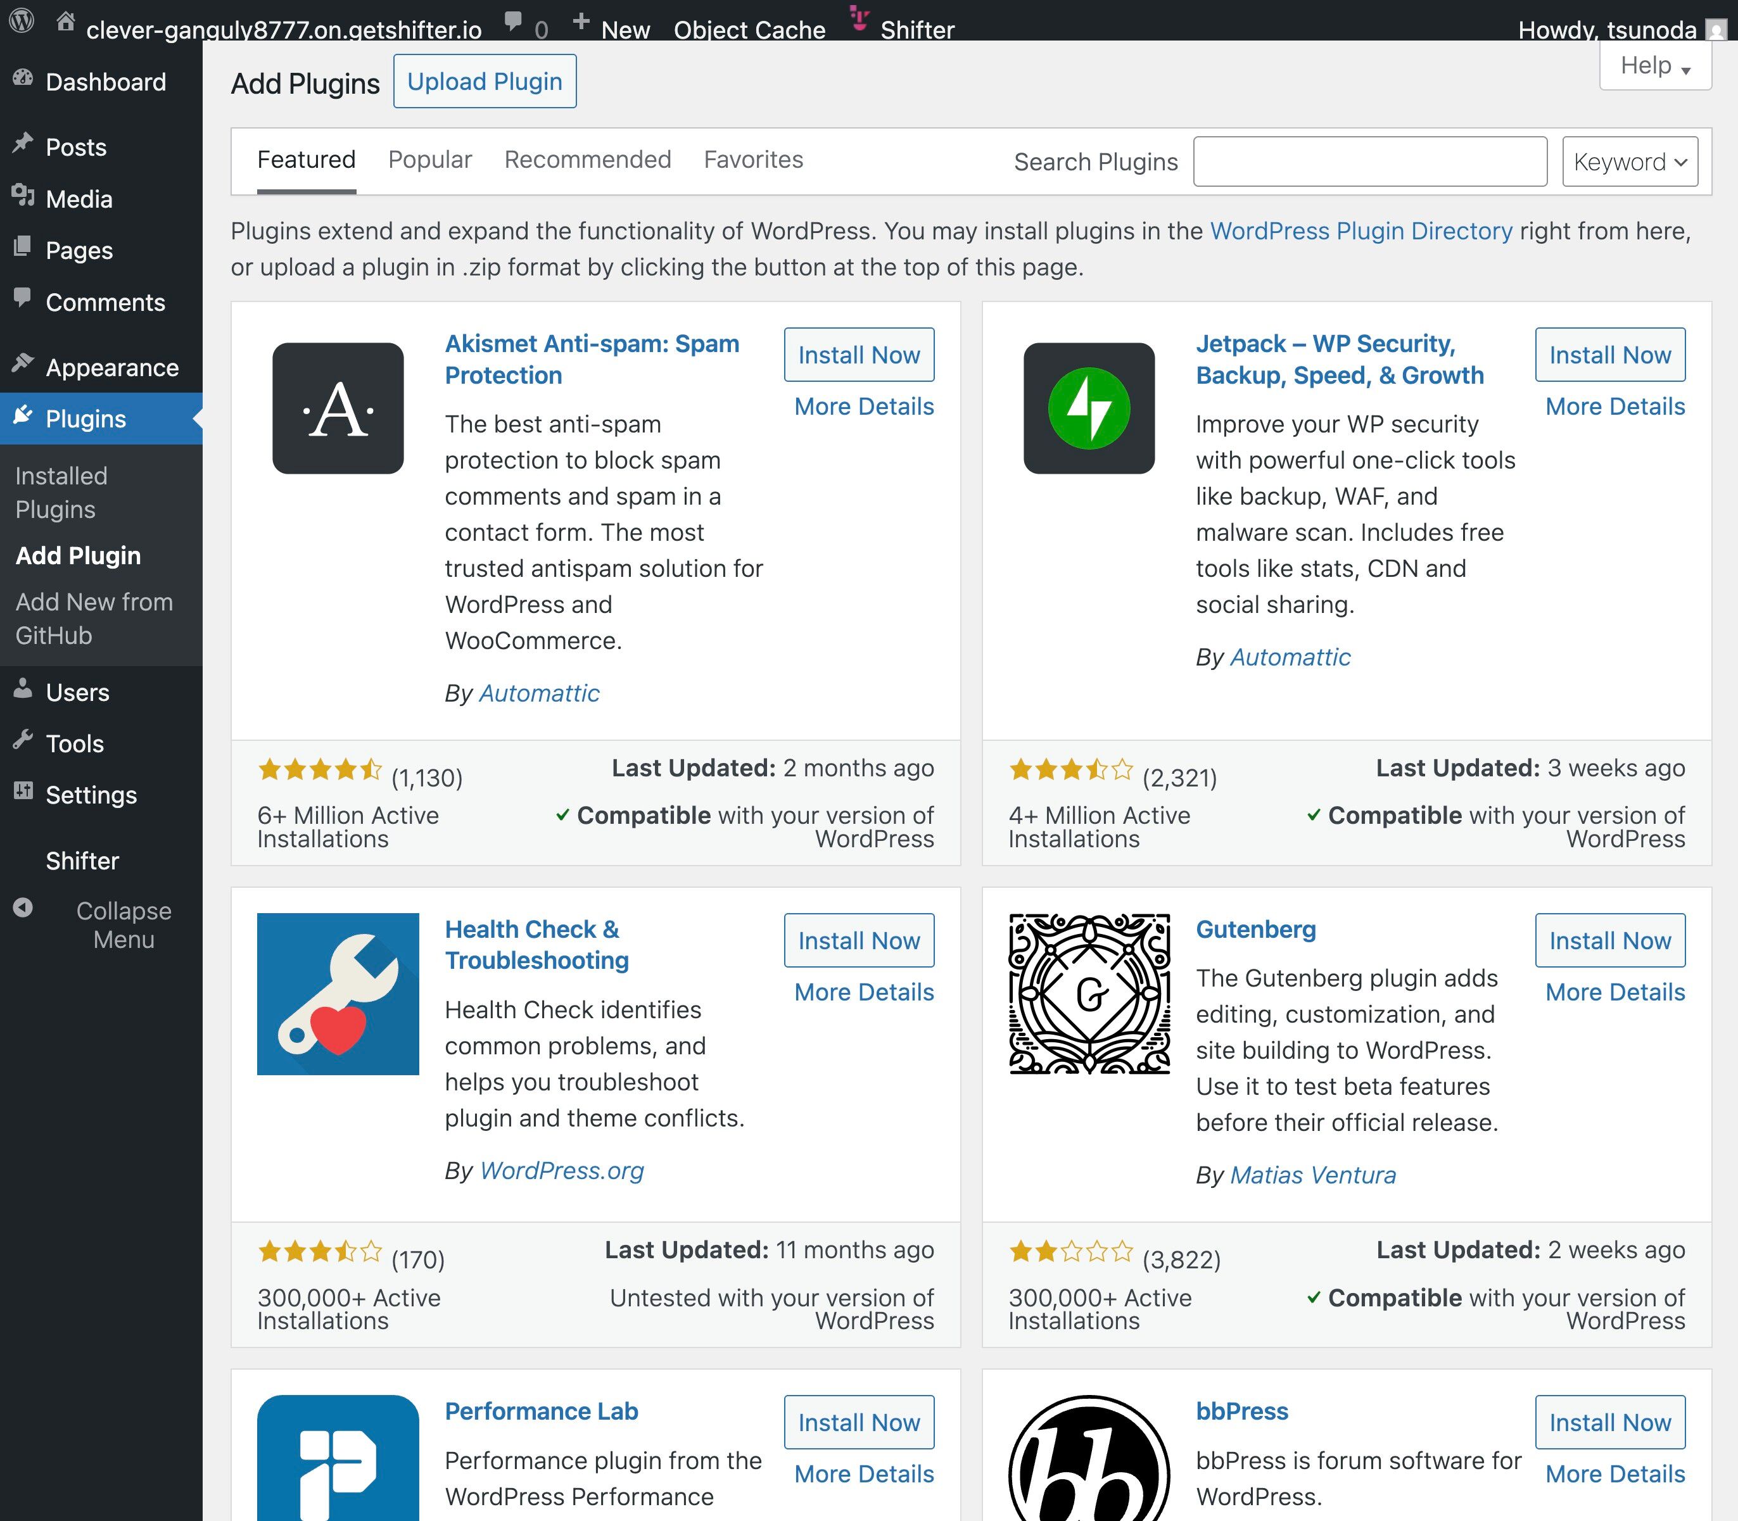The image size is (1738, 1521).
Task: Expand the Help dropdown panel
Action: (1655, 66)
